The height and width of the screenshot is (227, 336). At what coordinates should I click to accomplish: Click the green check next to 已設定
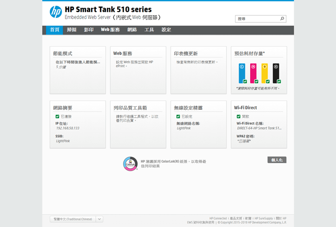[178, 117]
